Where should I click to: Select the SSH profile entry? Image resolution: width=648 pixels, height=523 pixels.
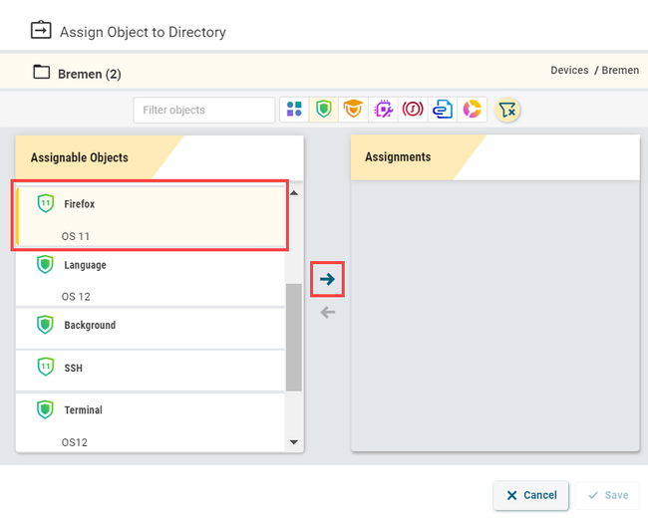pyautogui.click(x=150, y=368)
